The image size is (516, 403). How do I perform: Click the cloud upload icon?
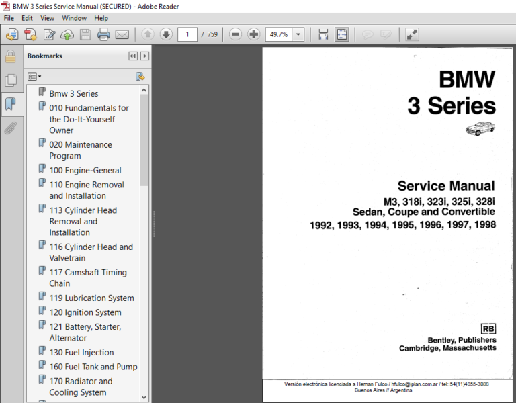(67, 34)
